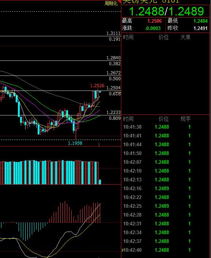This screenshot has height=258, width=211.
Task: Click the Fibonacci ratio 0.191
Action: [x=115, y=39]
